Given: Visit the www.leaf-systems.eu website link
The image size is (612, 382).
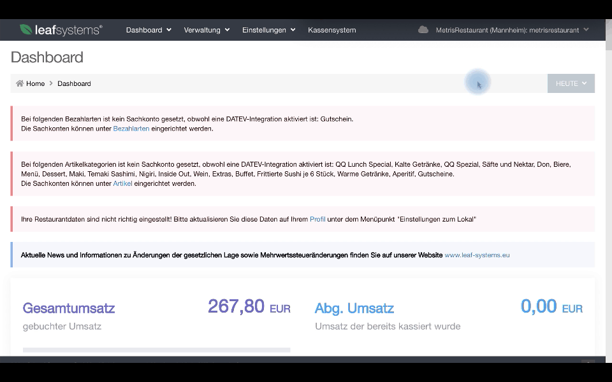Looking at the screenshot, I should point(476,255).
